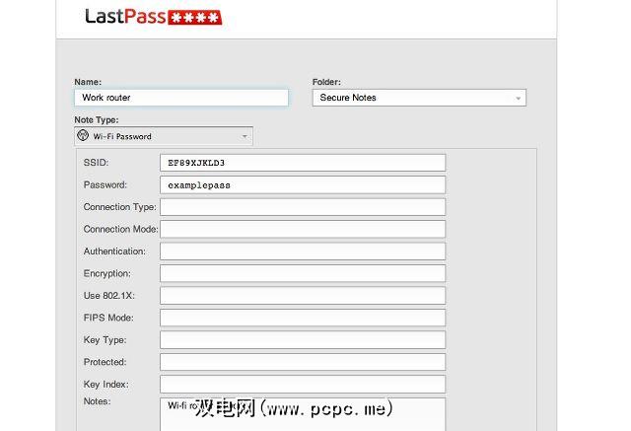631x431 pixels.
Task: Click the Key Index: label
Action: click(106, 384)
